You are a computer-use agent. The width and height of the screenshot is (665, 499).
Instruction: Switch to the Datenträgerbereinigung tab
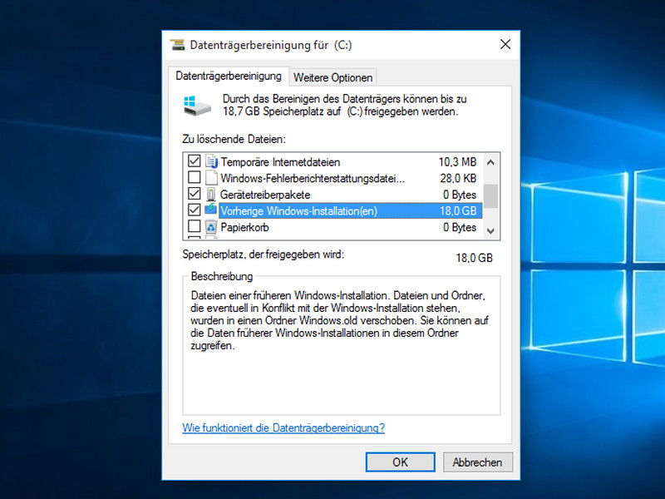[229, 77]
